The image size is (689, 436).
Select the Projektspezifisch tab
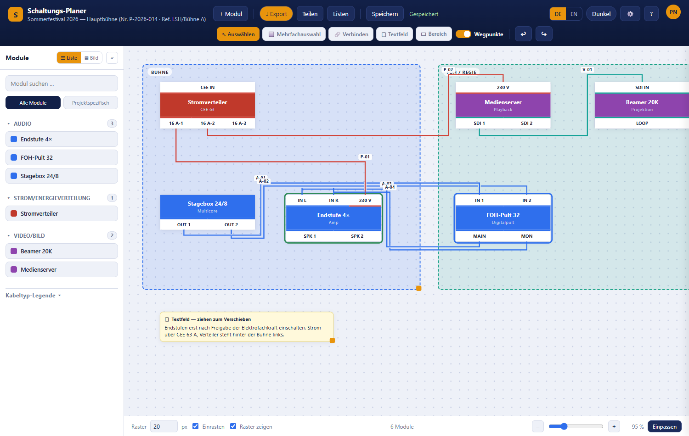coord(90,103)
